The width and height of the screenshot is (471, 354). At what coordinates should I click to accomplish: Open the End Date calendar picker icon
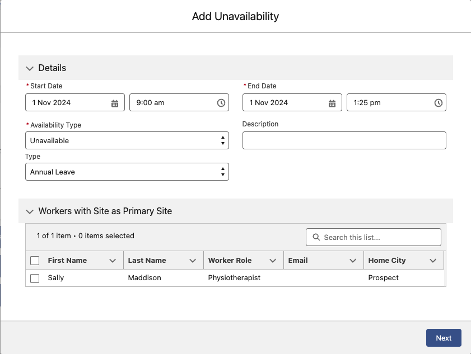332,103
